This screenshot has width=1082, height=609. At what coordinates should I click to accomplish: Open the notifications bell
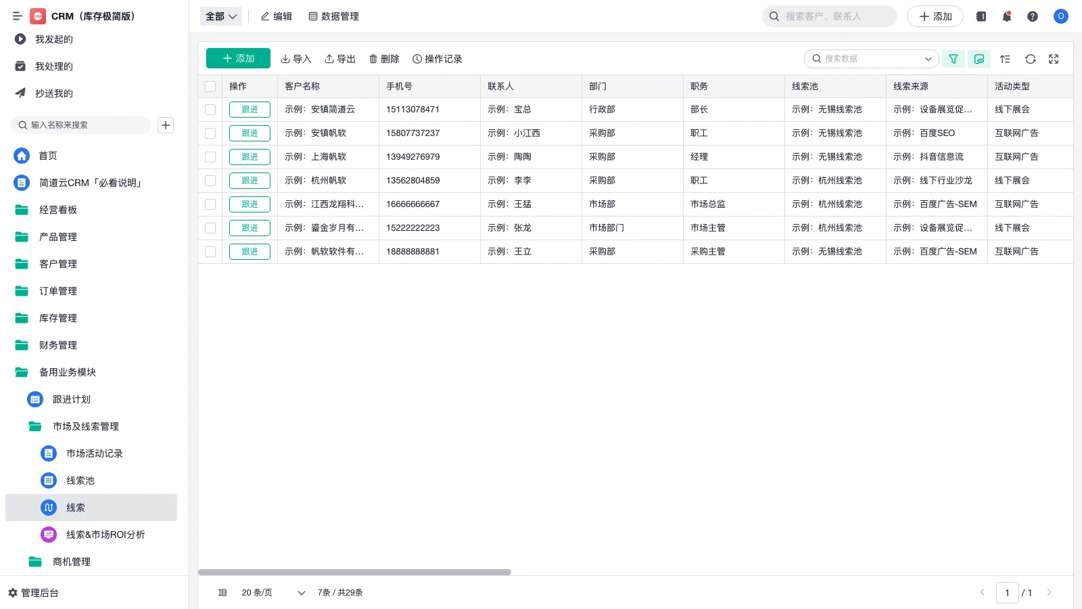point(1006,16)
